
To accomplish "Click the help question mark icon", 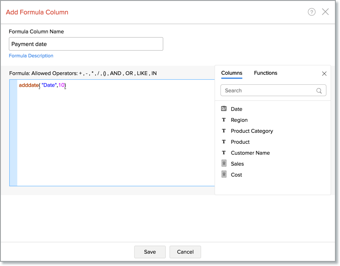I will [x=311, y=12].
